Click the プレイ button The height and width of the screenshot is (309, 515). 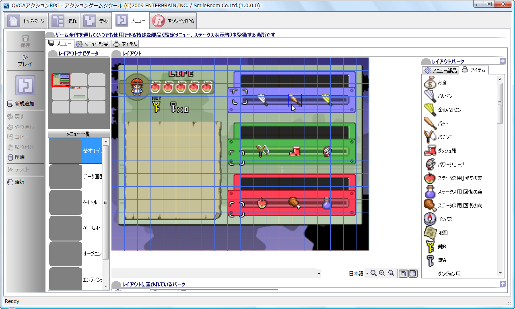pyautogui.click(x=25, y=61)
